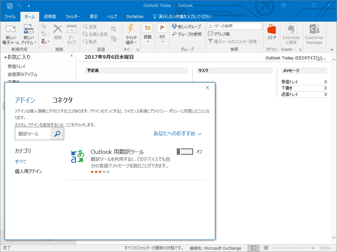This screenshot has height=252, width=337.
Task: Click inside the add-in search input field
Action: coord(33,134)
